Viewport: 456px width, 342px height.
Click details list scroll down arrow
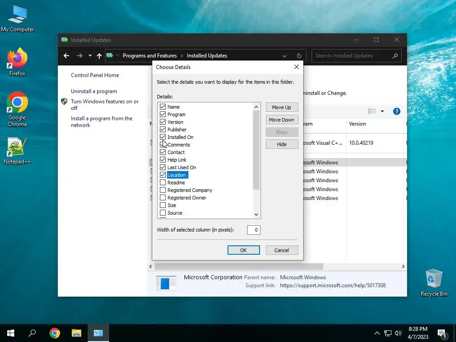pos(256,215)
